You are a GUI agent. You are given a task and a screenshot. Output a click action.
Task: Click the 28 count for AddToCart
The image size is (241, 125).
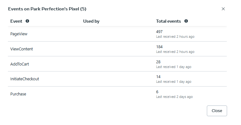point(158,62)
